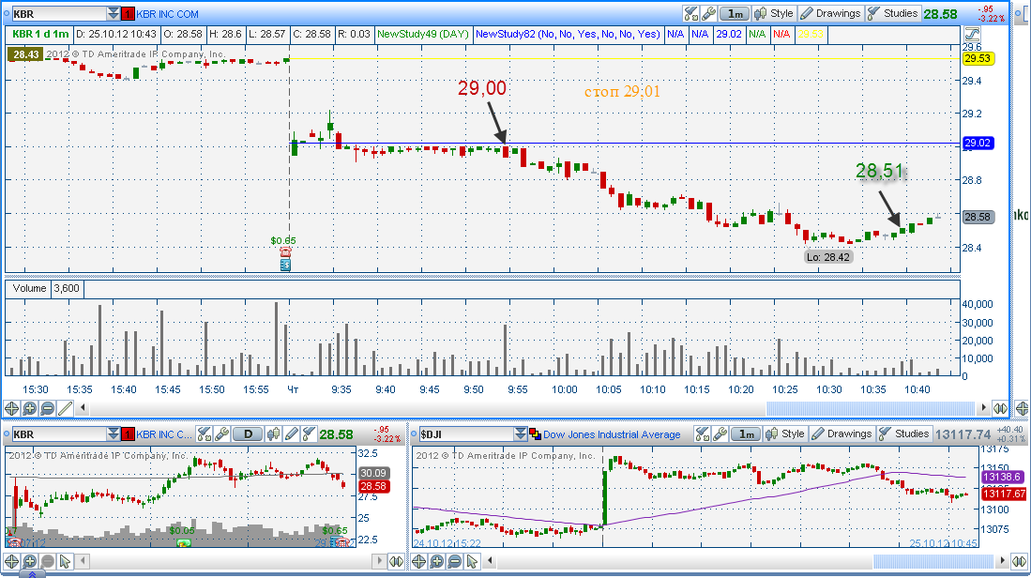Open candle Style icon in daily KBR chart

[x=273, y=434]
